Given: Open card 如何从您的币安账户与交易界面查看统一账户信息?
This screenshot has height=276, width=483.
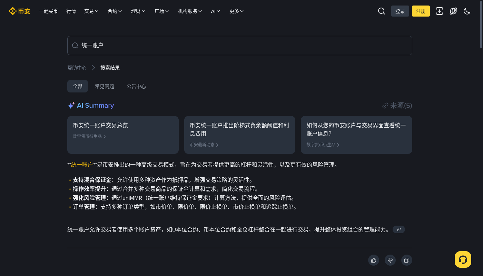Looking at the screenshot, I should [356, 135].
